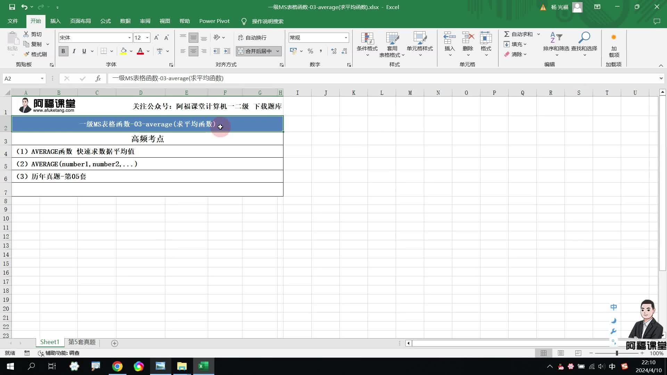
Task: Open Sort and Filter menu
Action: (556, 45)
